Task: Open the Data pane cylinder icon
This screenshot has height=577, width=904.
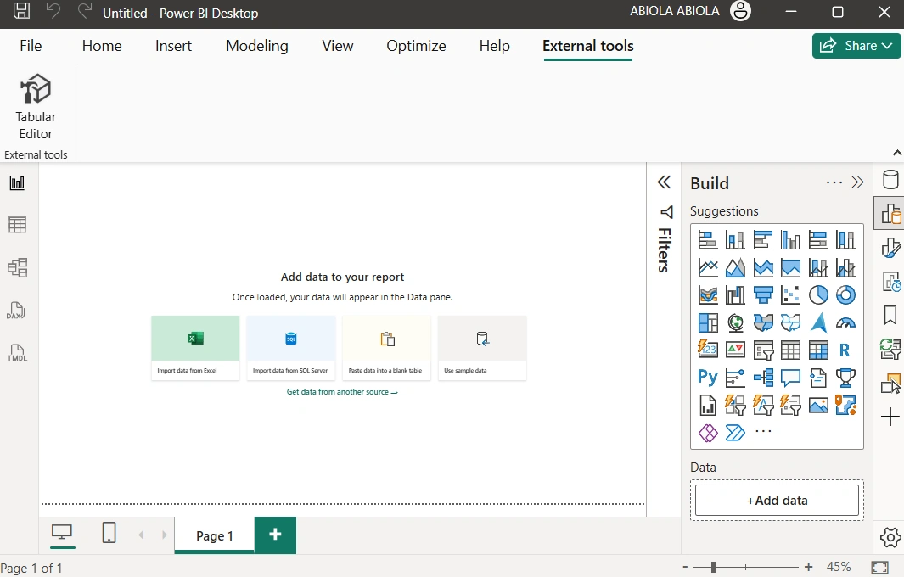Action: pos(890,179)
